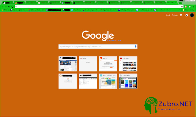Open the Google apps grid
The height and width of the screenshot is (122, 196).
[181, 15]
